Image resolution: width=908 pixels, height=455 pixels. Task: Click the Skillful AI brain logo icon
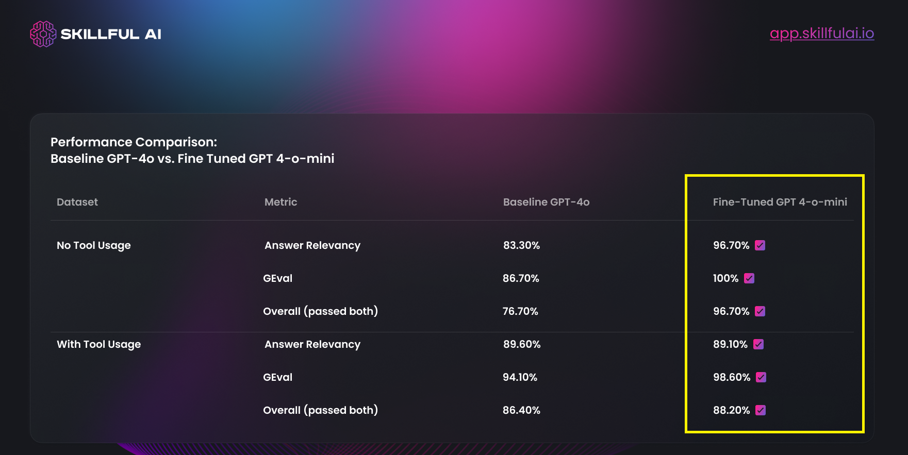(43, 34)
